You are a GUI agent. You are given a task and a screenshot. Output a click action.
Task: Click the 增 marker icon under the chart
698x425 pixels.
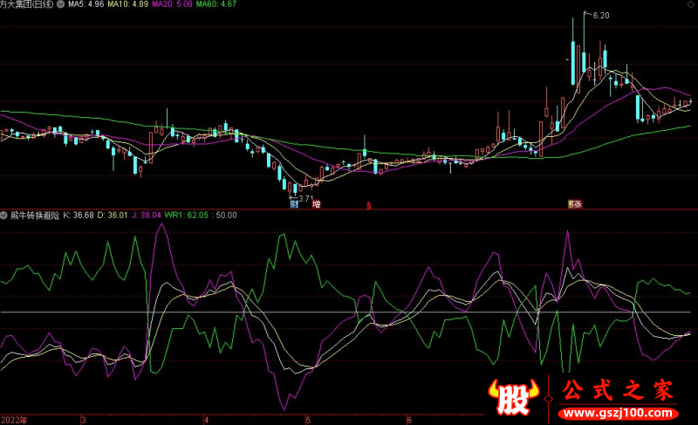coord(316,204)
